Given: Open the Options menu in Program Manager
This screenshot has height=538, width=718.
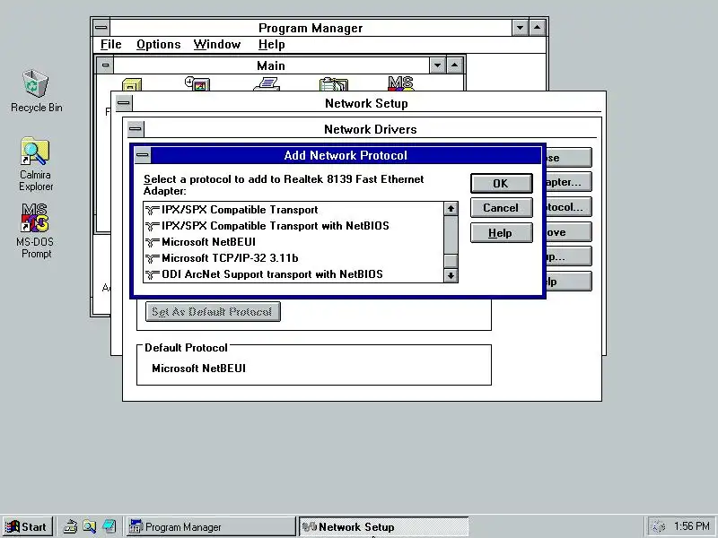Looking at the screenshot, I should click(159, 44).
